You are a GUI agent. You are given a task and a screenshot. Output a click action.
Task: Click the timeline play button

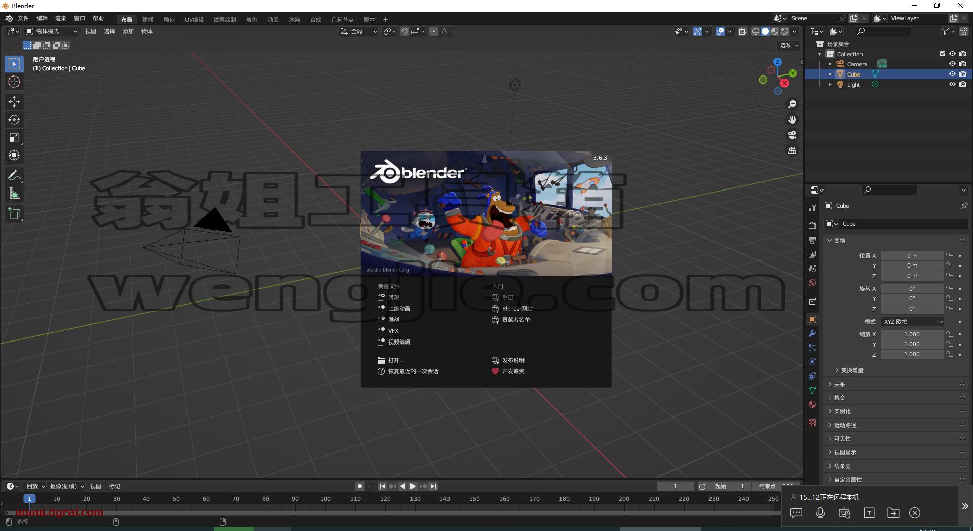click(413, 486)
